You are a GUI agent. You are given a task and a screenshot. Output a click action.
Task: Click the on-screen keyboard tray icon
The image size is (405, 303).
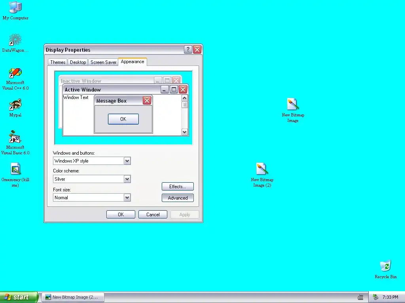pos(361,297)
